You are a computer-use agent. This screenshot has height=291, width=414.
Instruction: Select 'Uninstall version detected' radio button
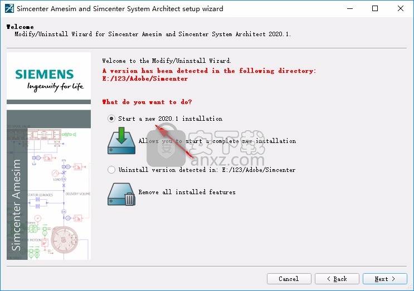(x=111, y=170)
